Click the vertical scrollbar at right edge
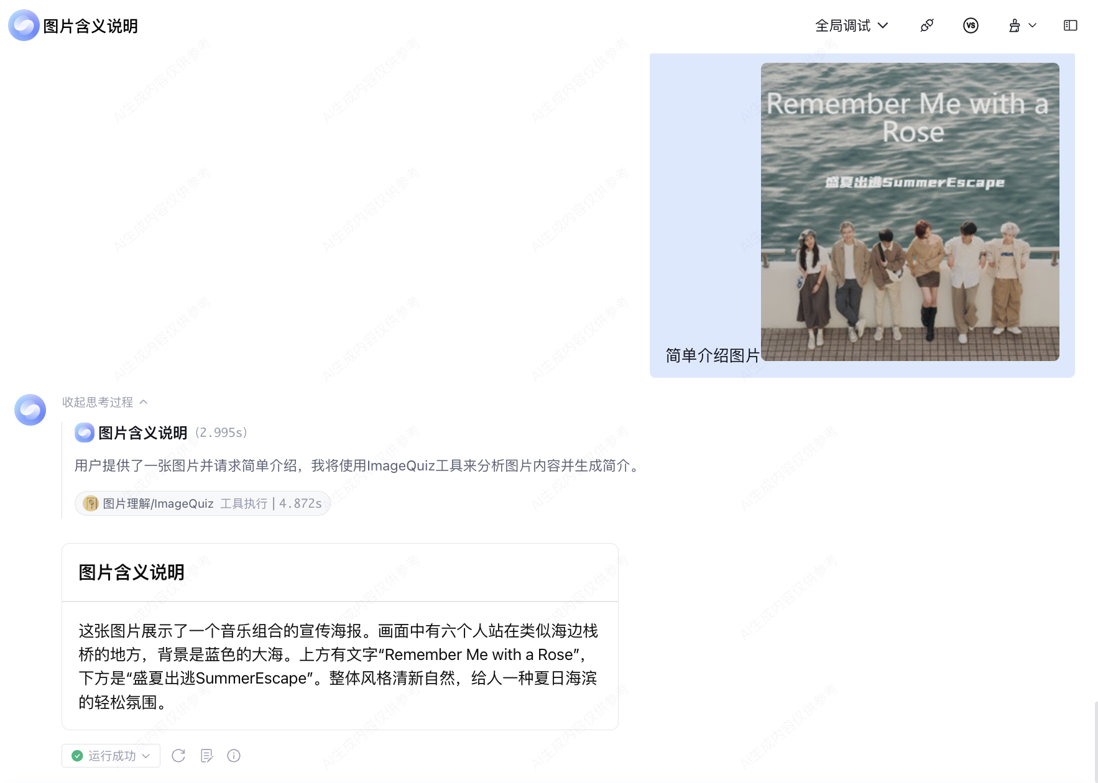1098x783 pixels. [1096, 741]
